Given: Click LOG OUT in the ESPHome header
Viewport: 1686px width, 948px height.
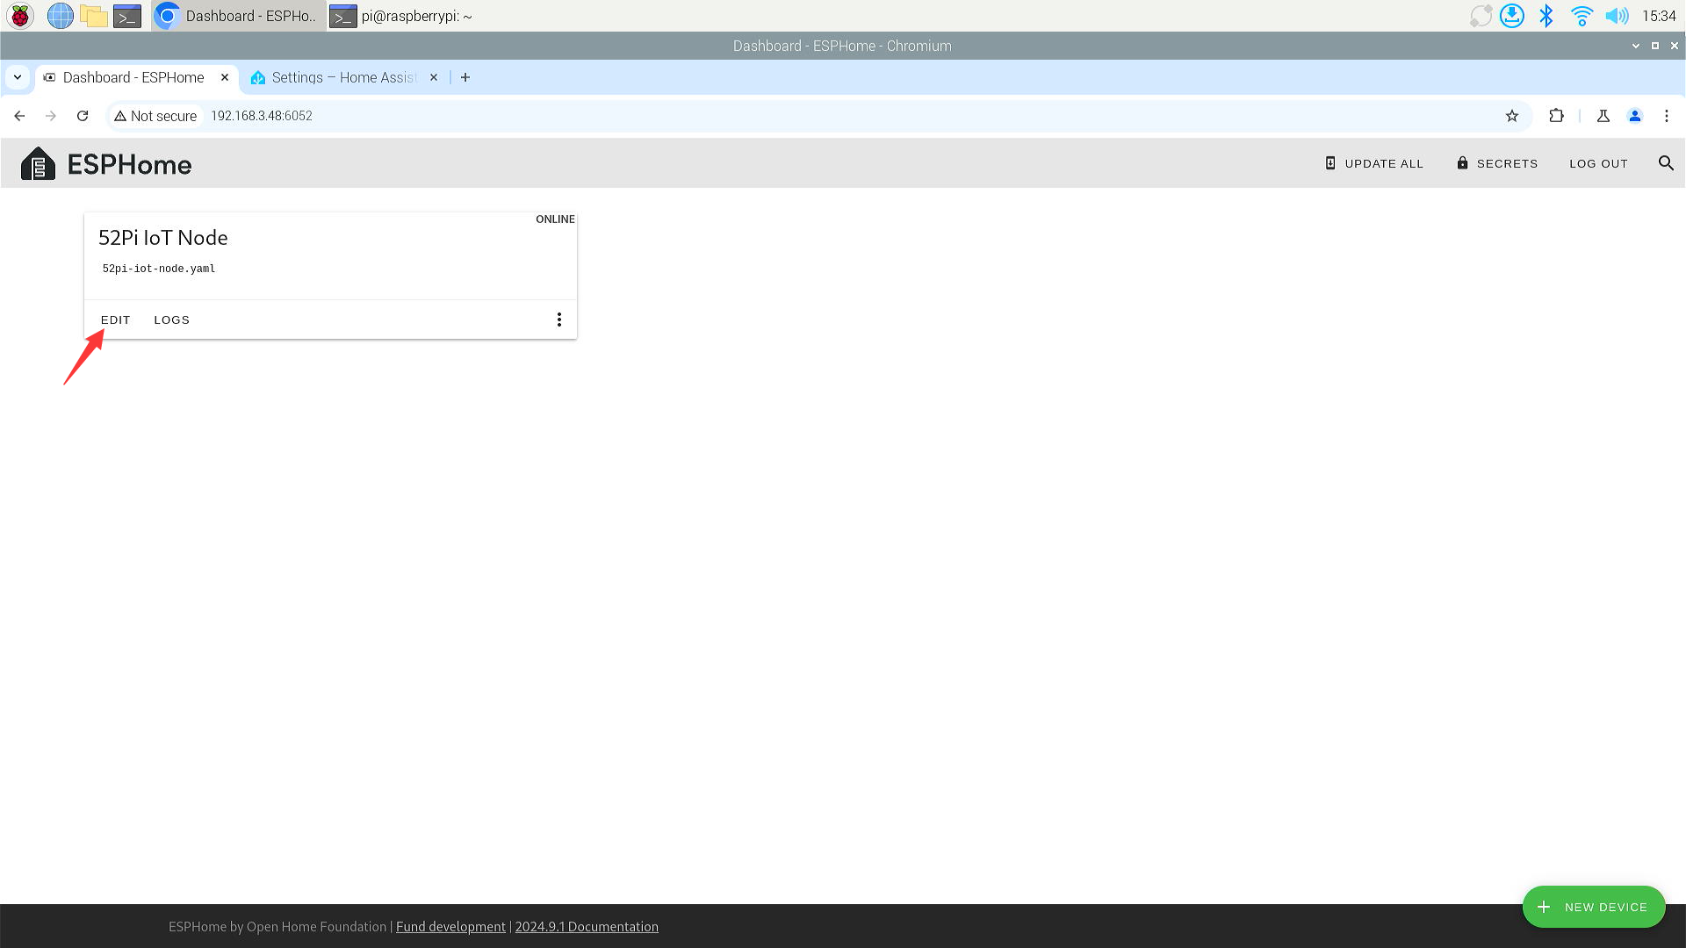Looking at the screenshot, I should pos(1599,163).
